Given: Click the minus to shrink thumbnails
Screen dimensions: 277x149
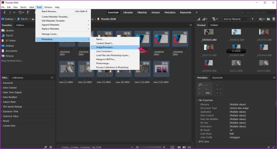Looking at the screenshot, I should (x=132, y=147).
